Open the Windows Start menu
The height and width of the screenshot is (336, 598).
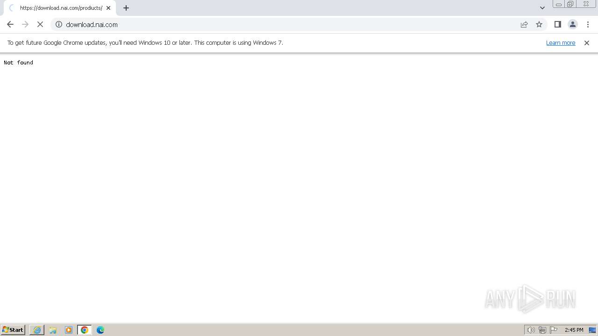point(13,330)
